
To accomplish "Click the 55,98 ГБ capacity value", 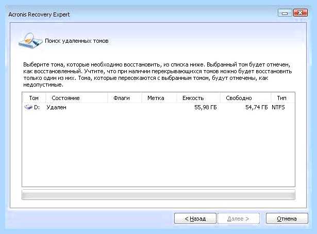I will click(x=205, y=107).
